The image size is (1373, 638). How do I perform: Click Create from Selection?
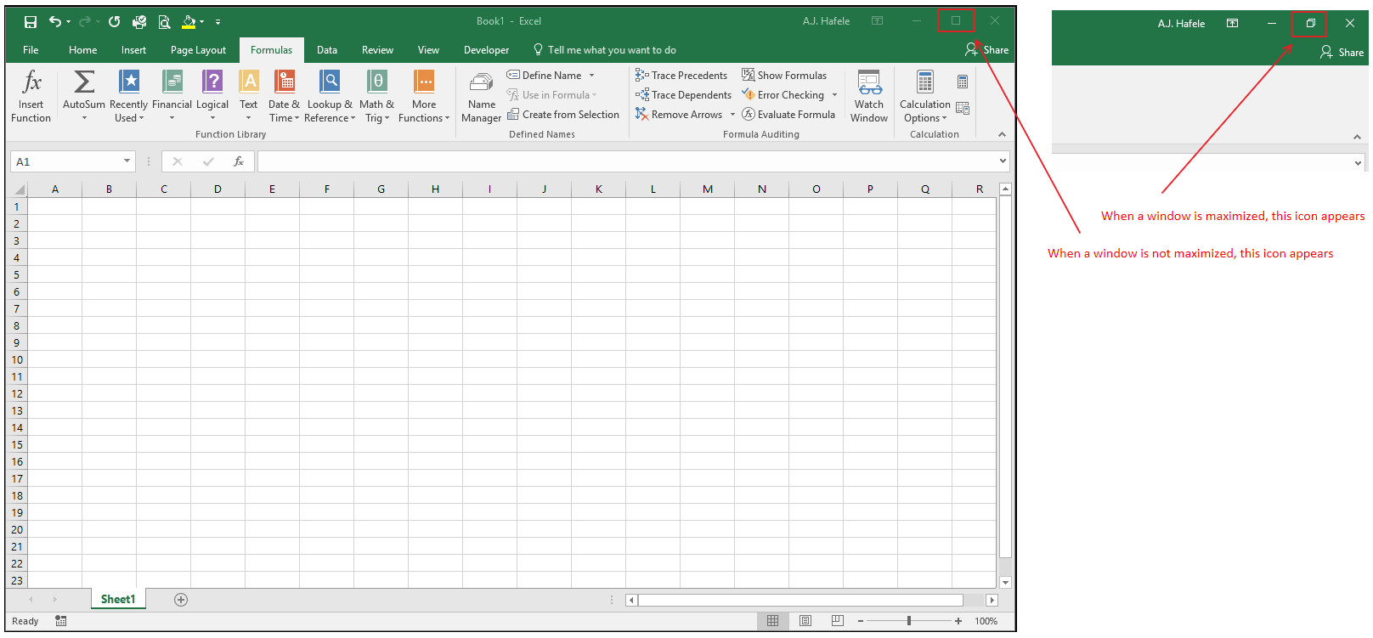(x=563, y=115)
